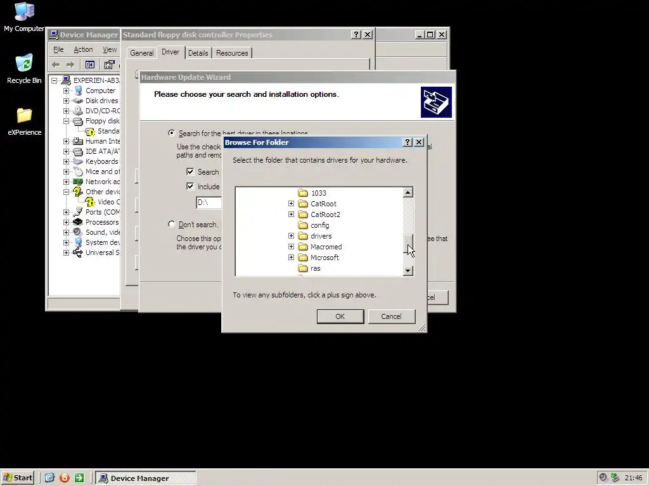The width and height of the screenshot is (649, 486).
Task: Click Device Manager taskbar button
Action: tap(146, 478)
